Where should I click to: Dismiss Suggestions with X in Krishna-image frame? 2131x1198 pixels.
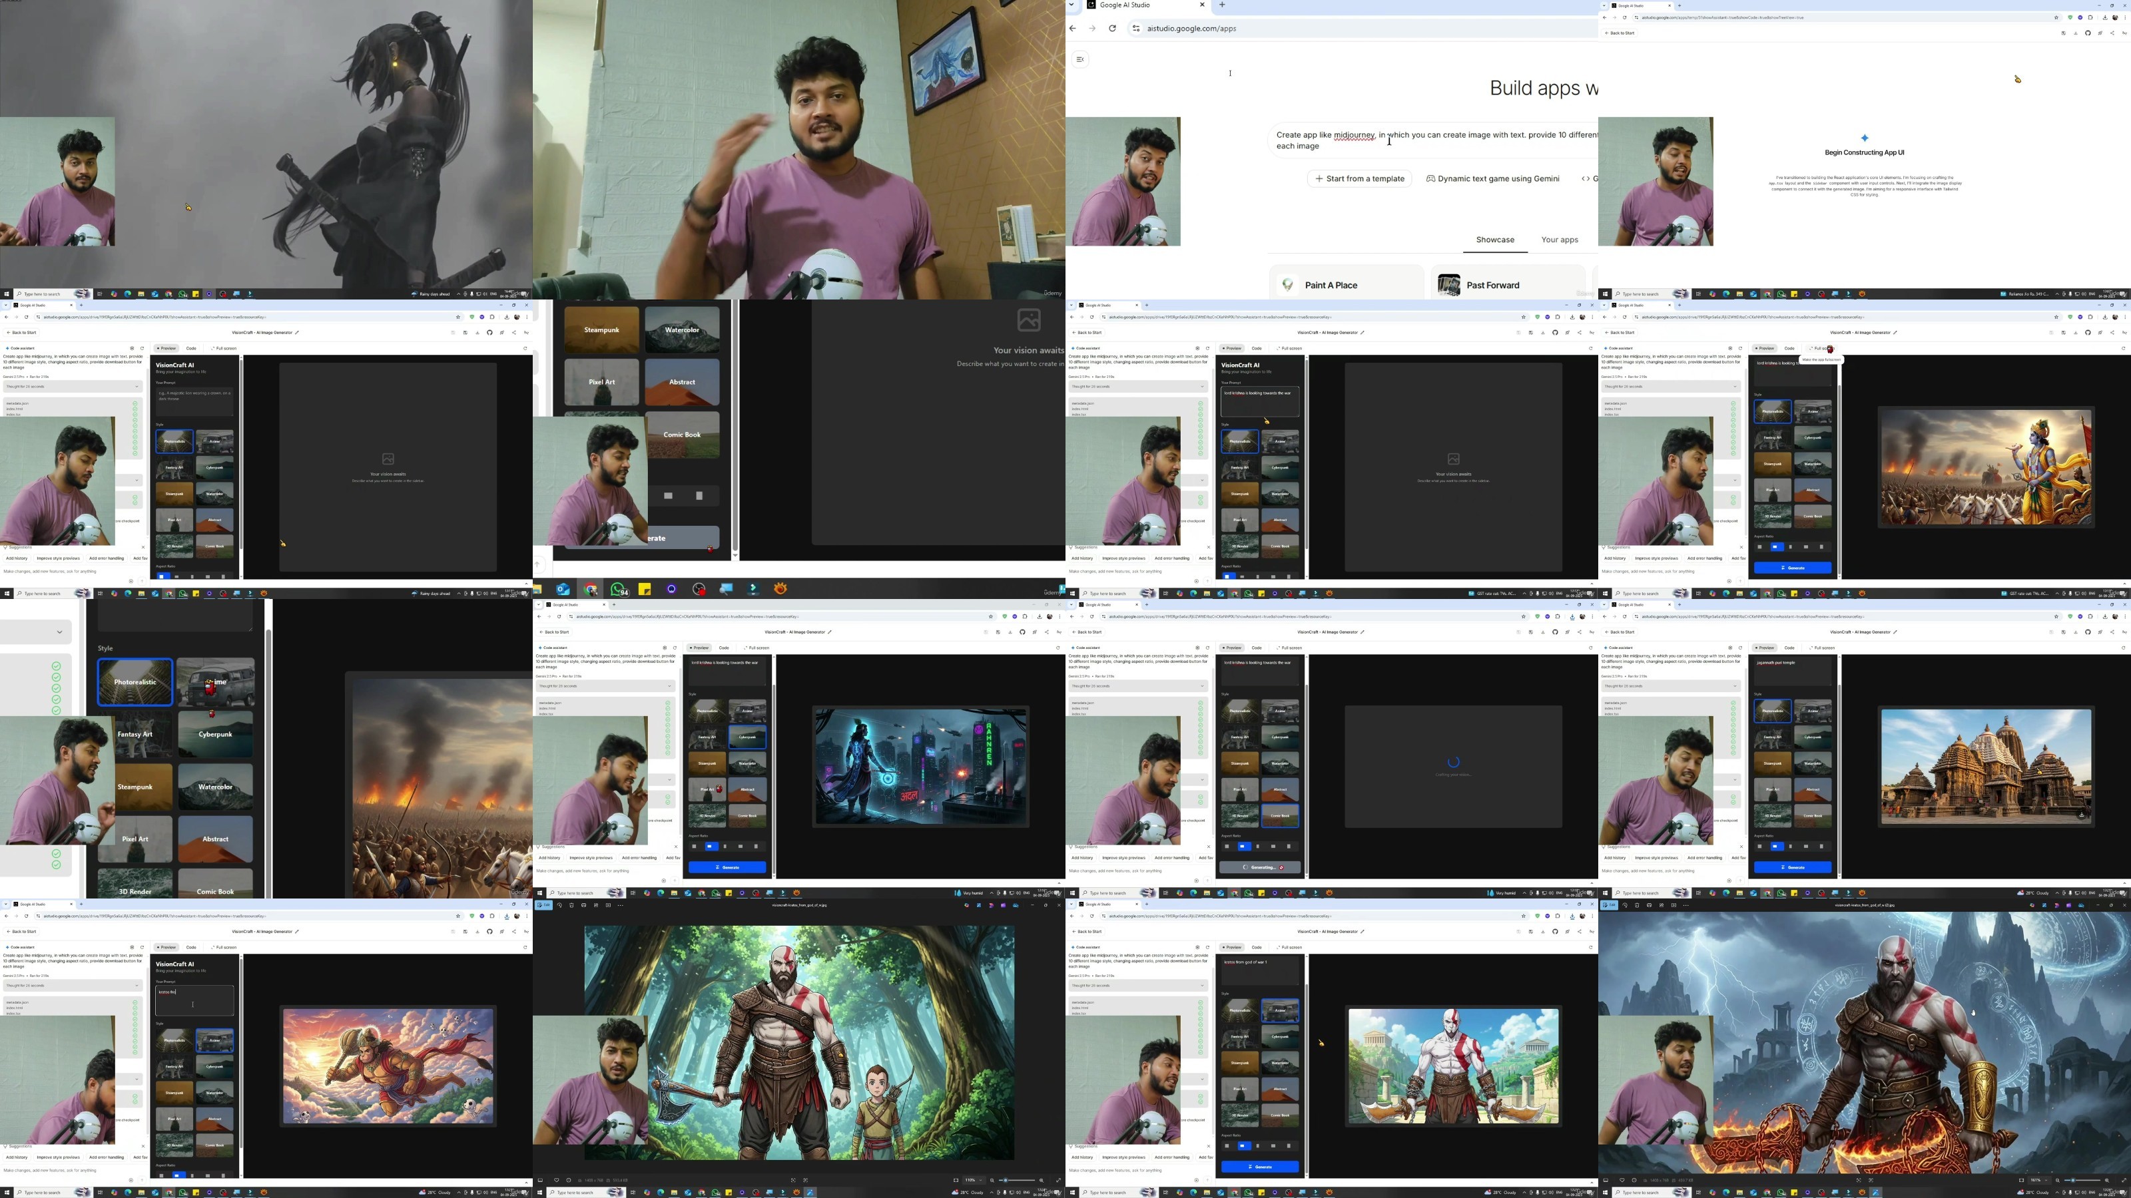[x=1741, y=547]
